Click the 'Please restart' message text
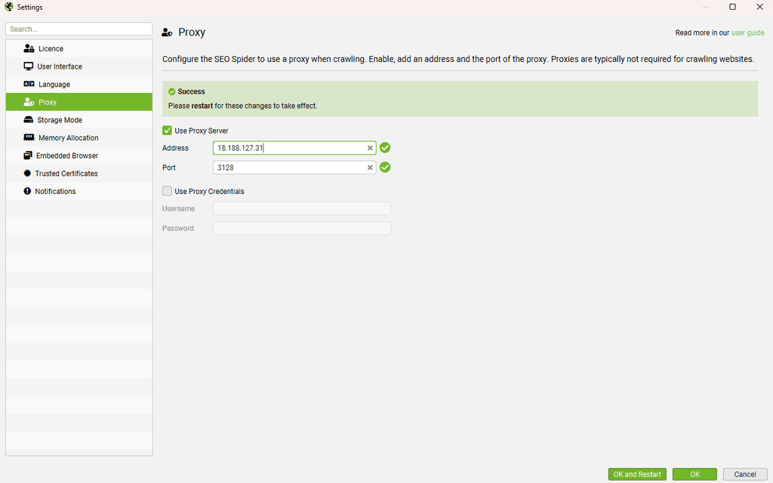Screen dimensions: 773x483 click(x=242, y=106)
